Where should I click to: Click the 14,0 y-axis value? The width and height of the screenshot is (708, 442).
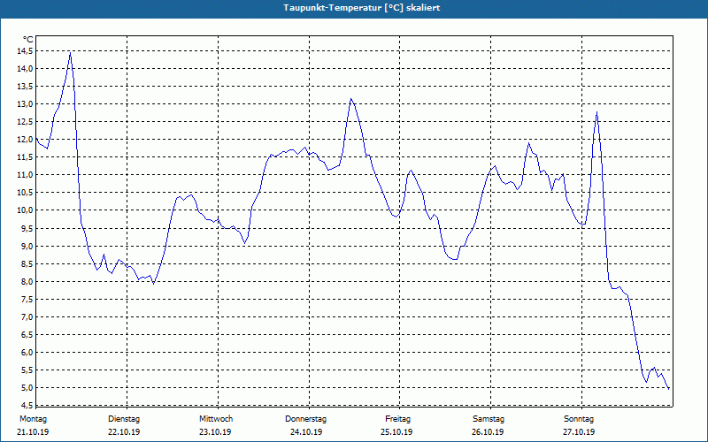pyautogui.click(x=26, y=69)
